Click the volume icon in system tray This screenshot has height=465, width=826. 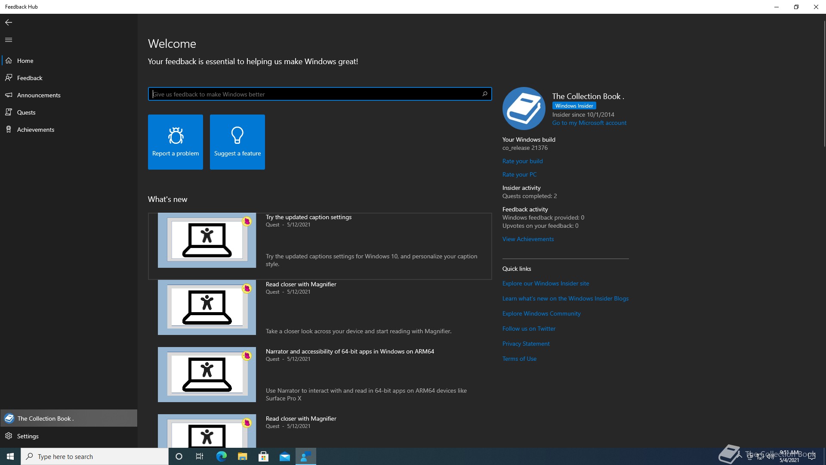pyautogui.click(x=770, y=456)
